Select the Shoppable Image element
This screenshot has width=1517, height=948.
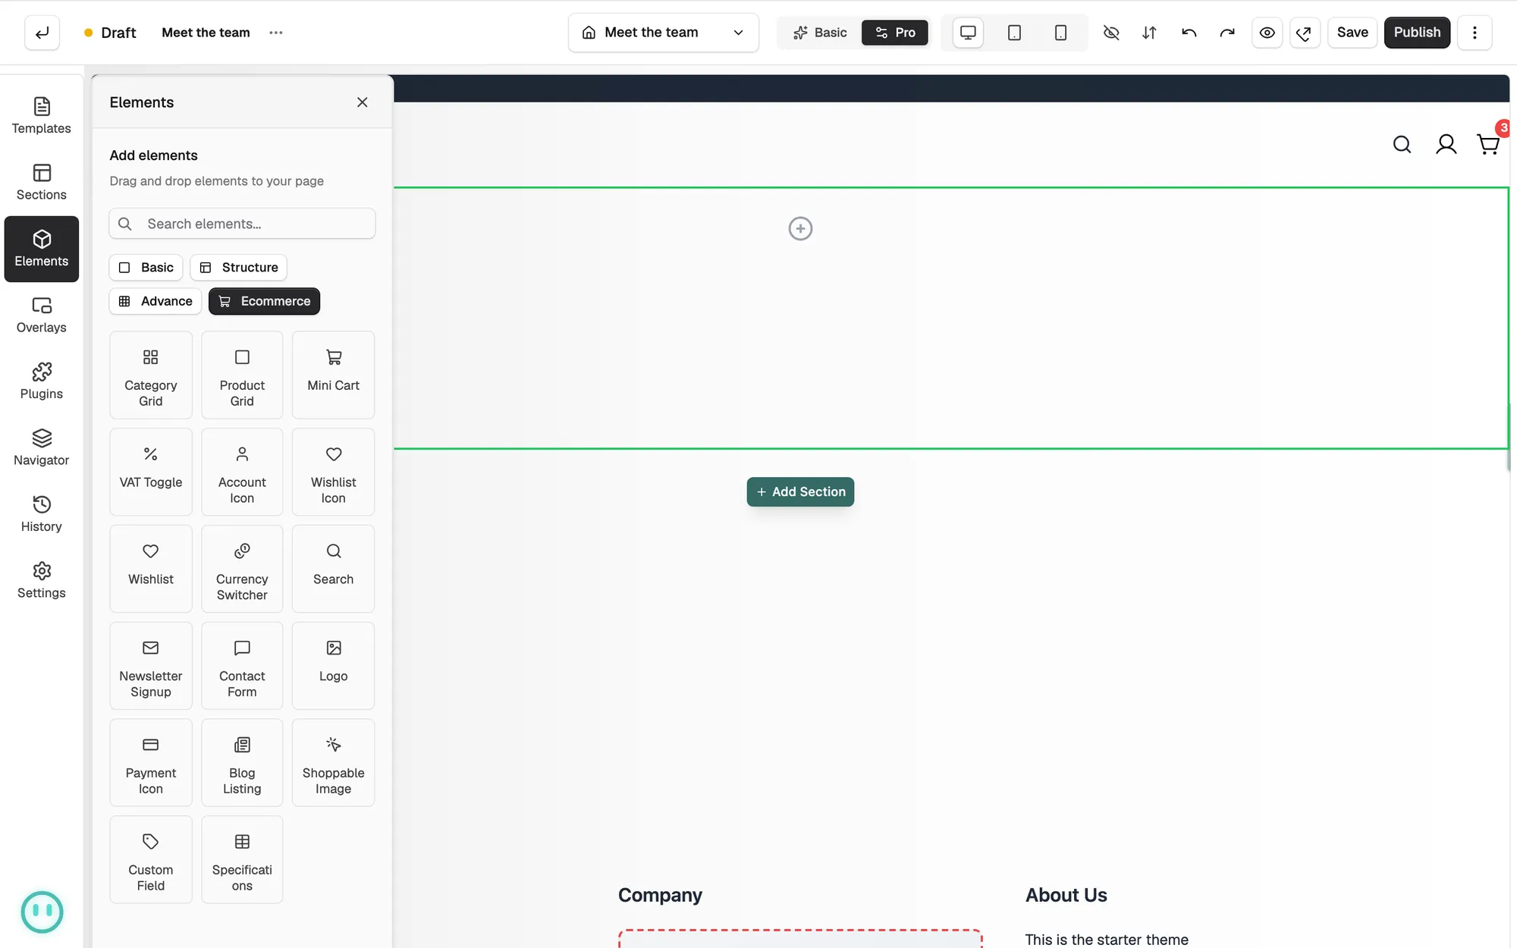(334, 763)
